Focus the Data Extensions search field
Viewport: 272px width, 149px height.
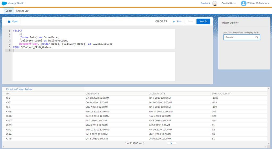pos(239,38)
